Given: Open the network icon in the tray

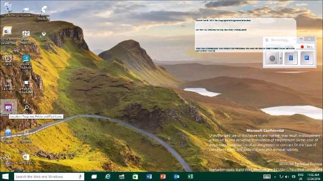Looking at the screenshot, I should (281, 176).
